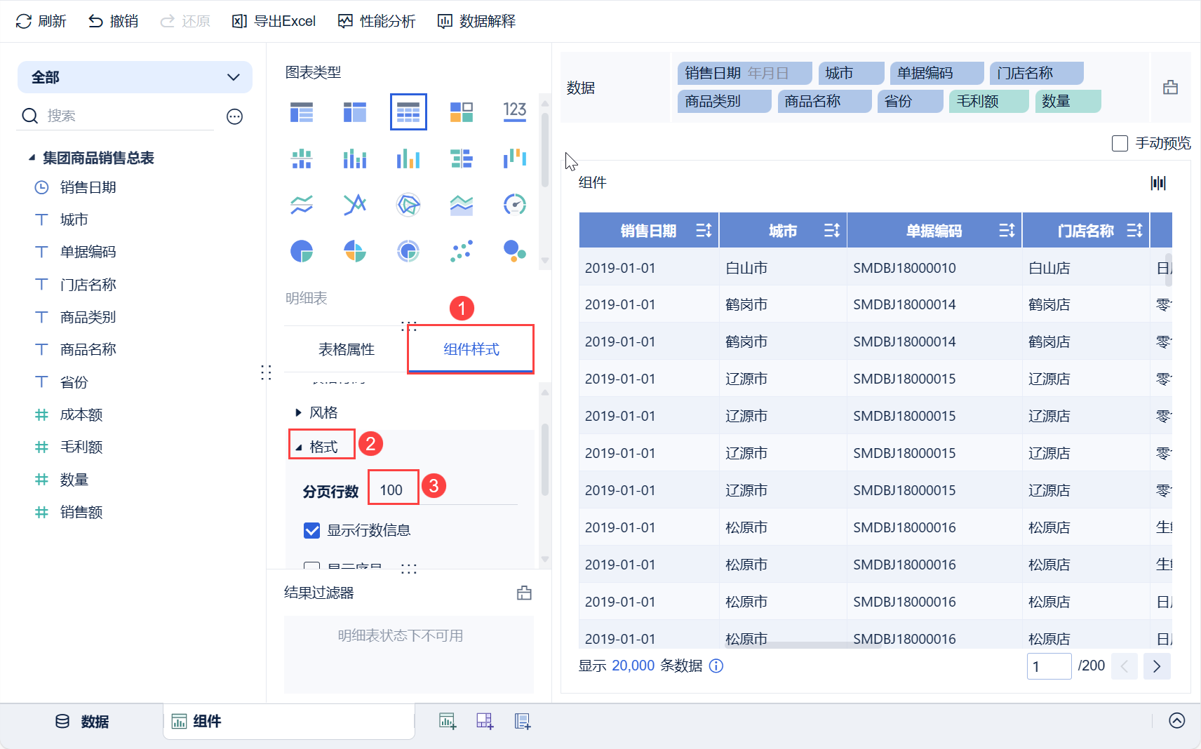Open the 组件 bottom tab
The height and width of the screenshot is (749, 1201).
289,722
